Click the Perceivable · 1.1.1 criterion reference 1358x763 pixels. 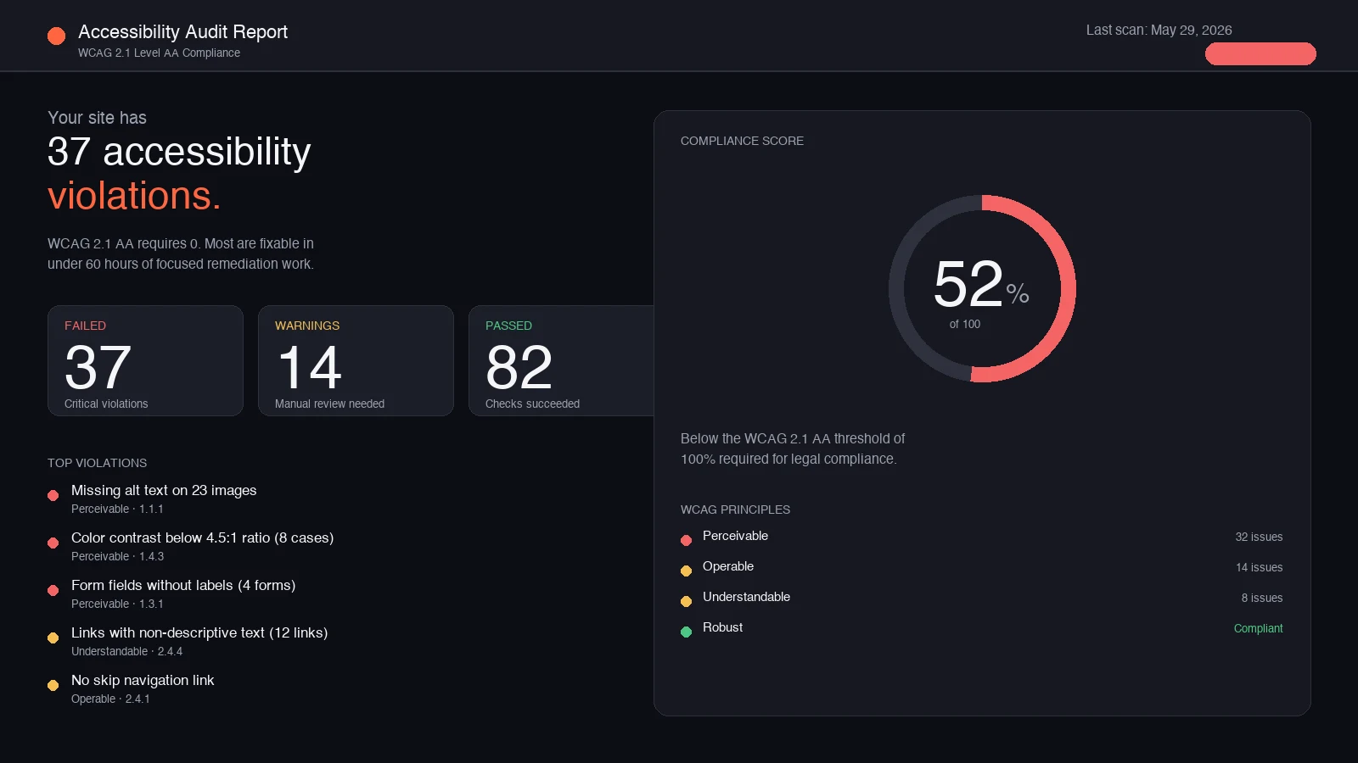pyautogui.click(x=117, y=509)
